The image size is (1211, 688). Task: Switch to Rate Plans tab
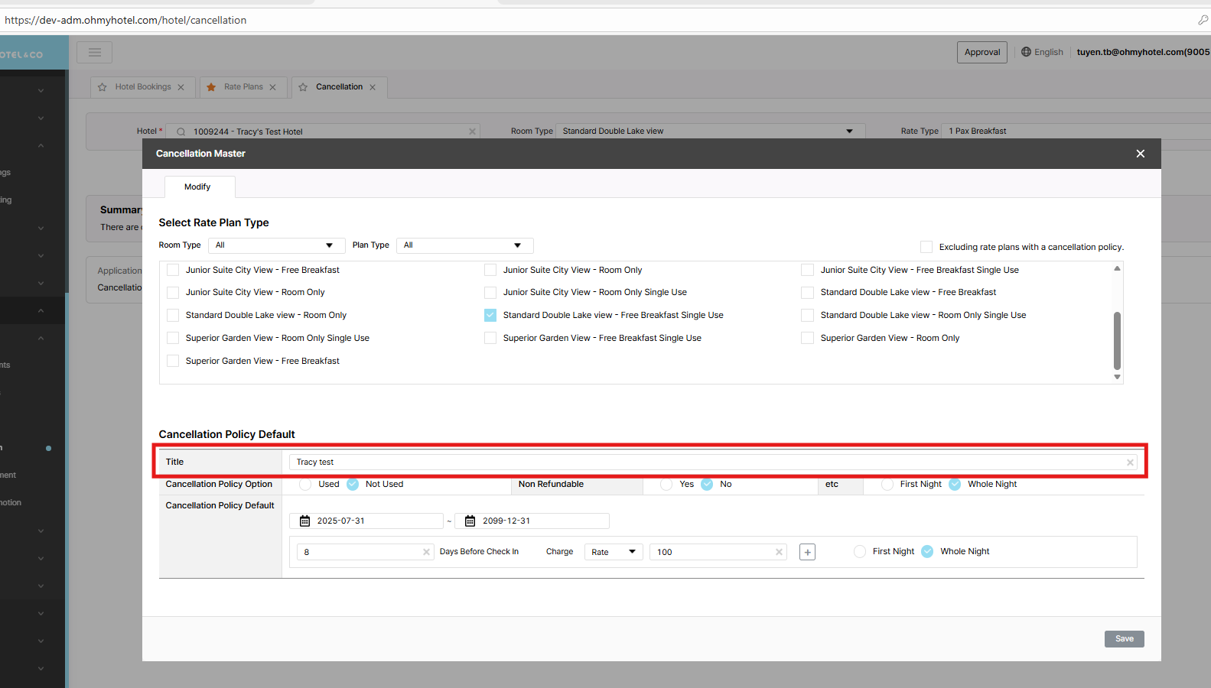[243, 87]
